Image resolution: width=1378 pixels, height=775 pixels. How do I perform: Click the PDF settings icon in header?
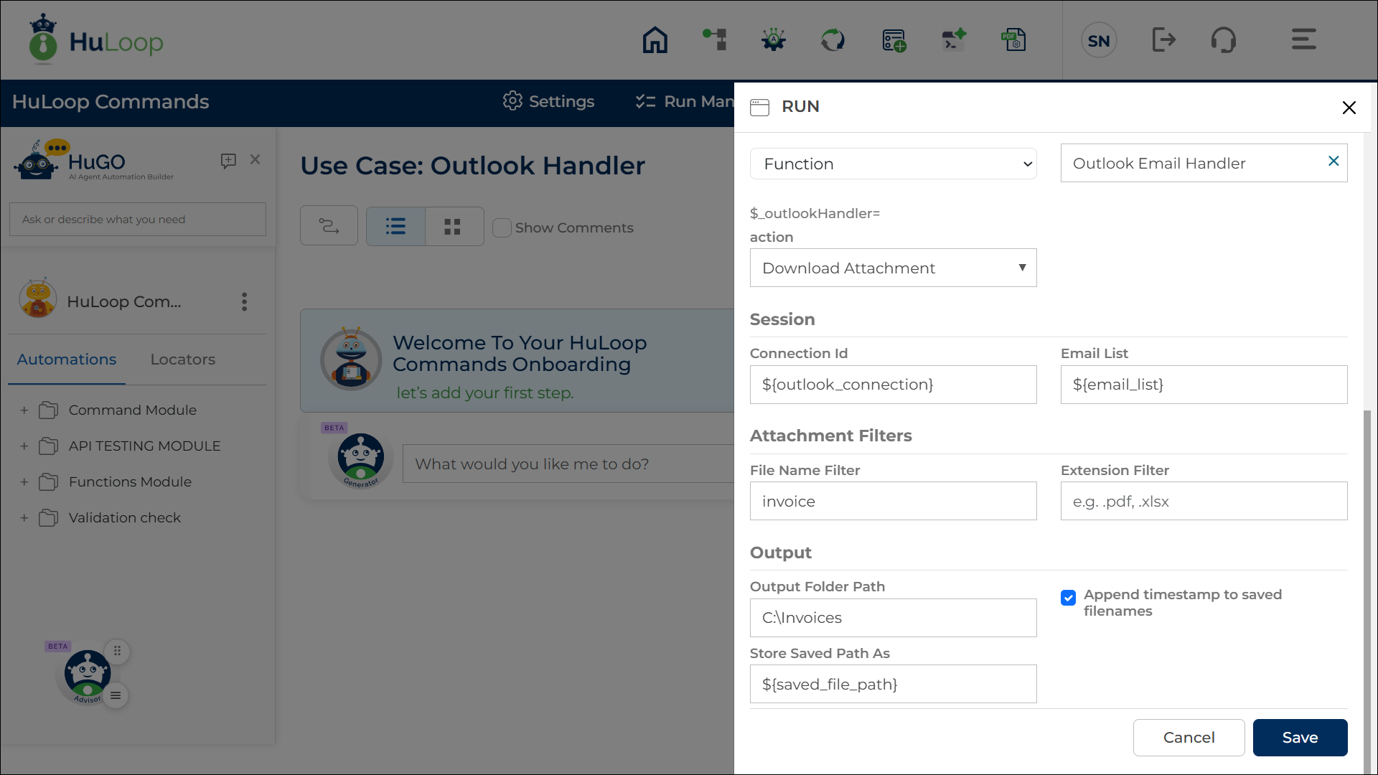(1013, 40)
